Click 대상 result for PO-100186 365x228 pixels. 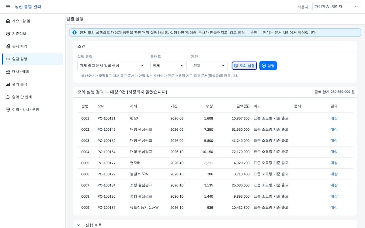click(334, 196)
